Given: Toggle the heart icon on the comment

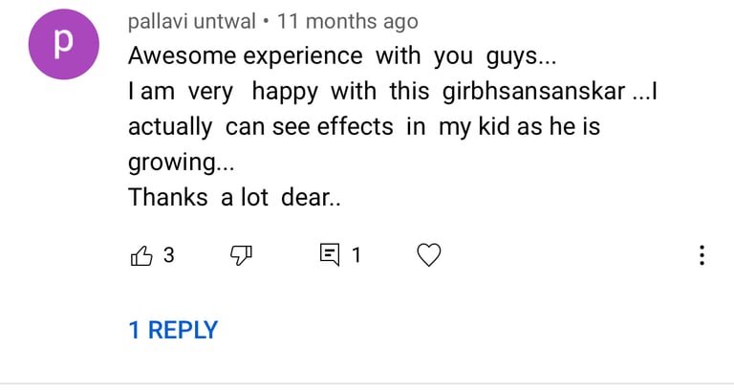Looking at the screenshot, I should coord(429,255).
